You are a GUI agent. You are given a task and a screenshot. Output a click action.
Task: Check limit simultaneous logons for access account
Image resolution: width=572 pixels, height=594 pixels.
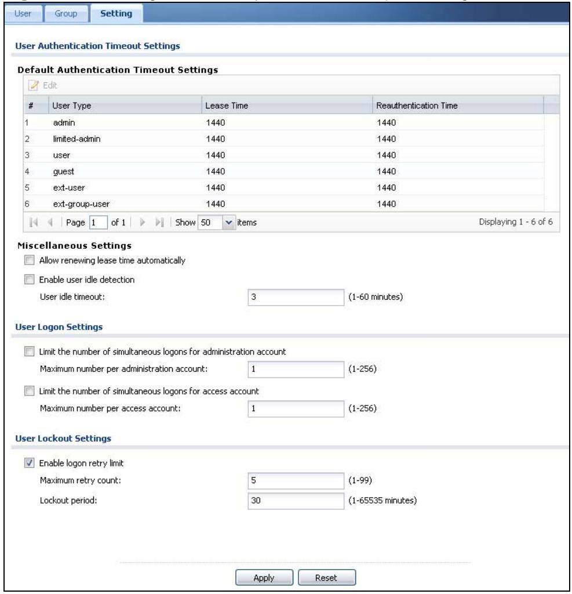pyautogui.click(x=29, y=390)
